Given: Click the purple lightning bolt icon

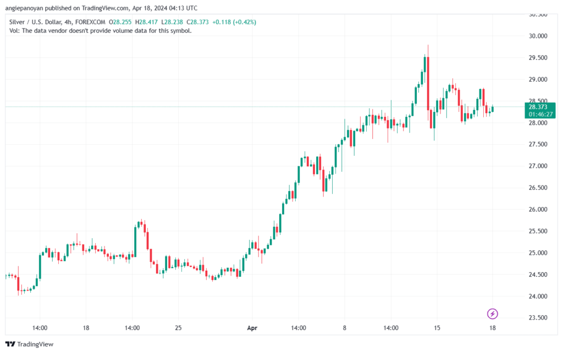Looking at the screenshot, I should point(492,314).
